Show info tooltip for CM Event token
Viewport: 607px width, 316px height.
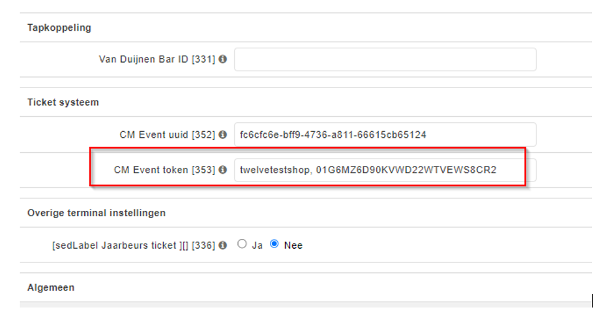[223, 170]
